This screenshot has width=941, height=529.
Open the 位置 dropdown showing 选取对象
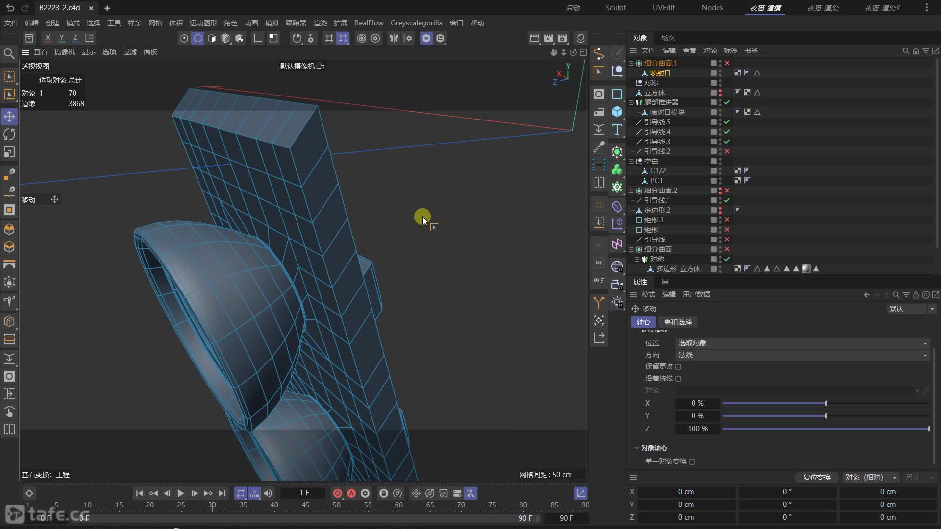click(x=802, y=343)
